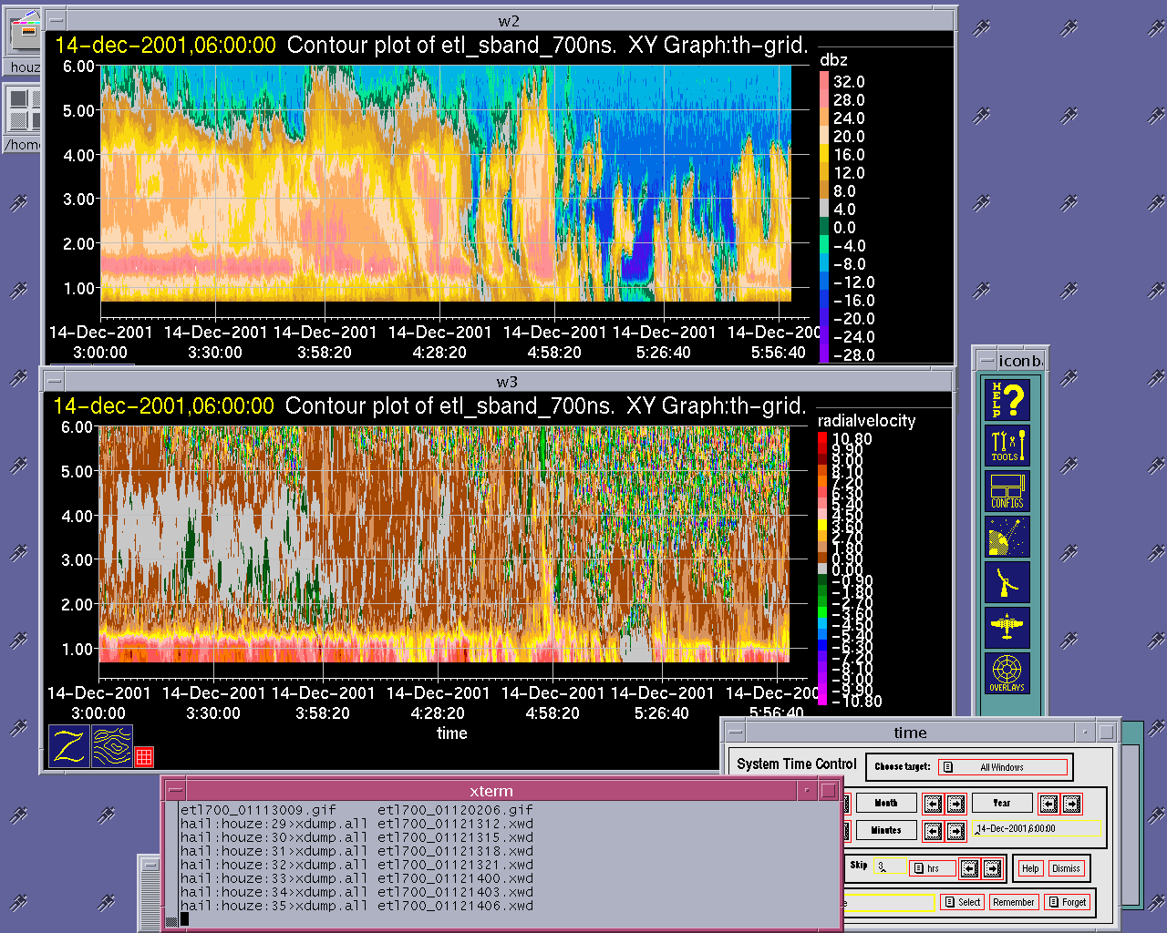The image size is (1167, 933).
Task: Open the Help icon in the iconbar
Action: click(1007, 400)
